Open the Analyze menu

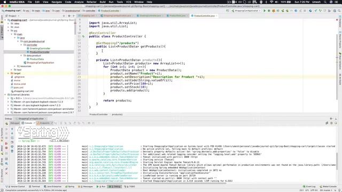tap(79, 2)
